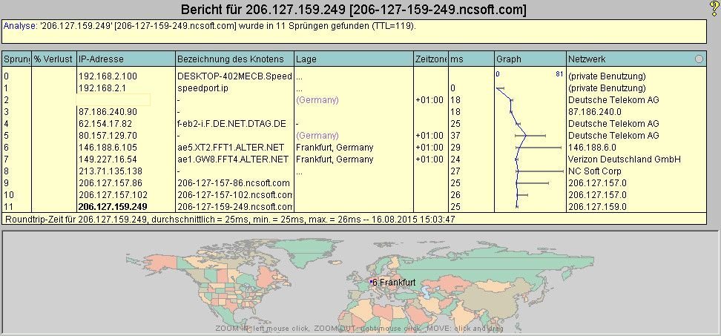Click the Lage column header
The image size is (721, 336).
point(354,59)
